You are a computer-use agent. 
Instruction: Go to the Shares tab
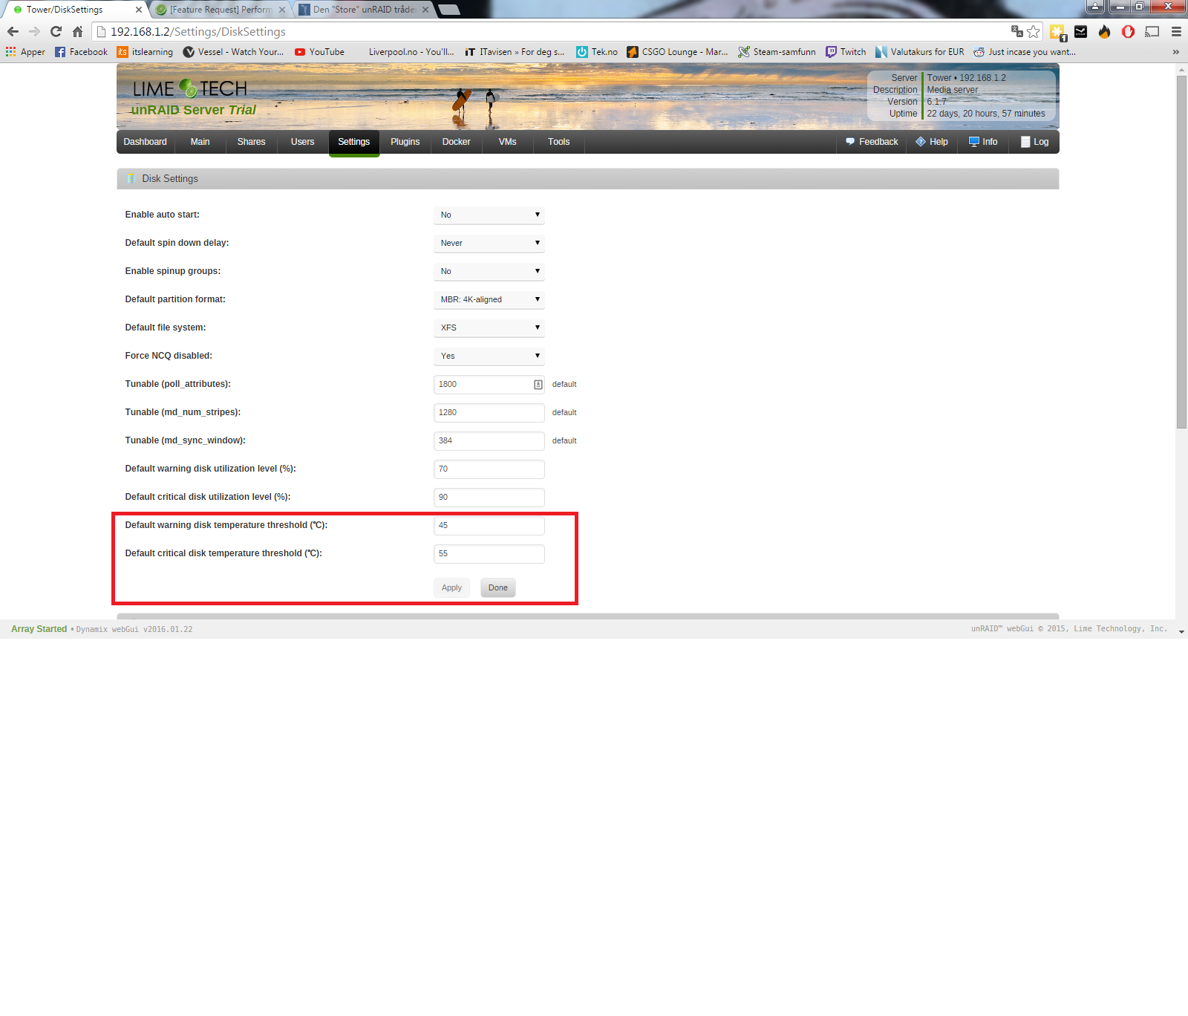pos(251,142)
